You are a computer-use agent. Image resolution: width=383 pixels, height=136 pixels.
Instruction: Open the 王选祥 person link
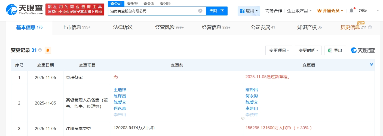120,90
